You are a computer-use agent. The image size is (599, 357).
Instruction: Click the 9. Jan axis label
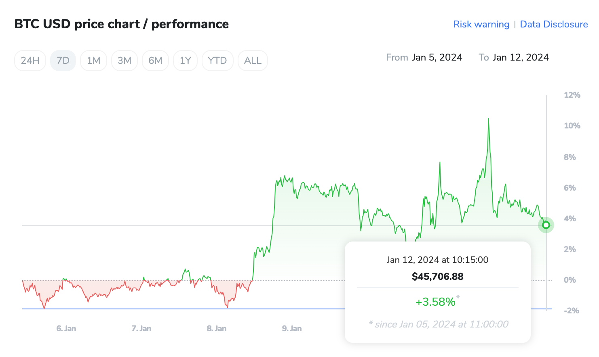tap(292, 328)
